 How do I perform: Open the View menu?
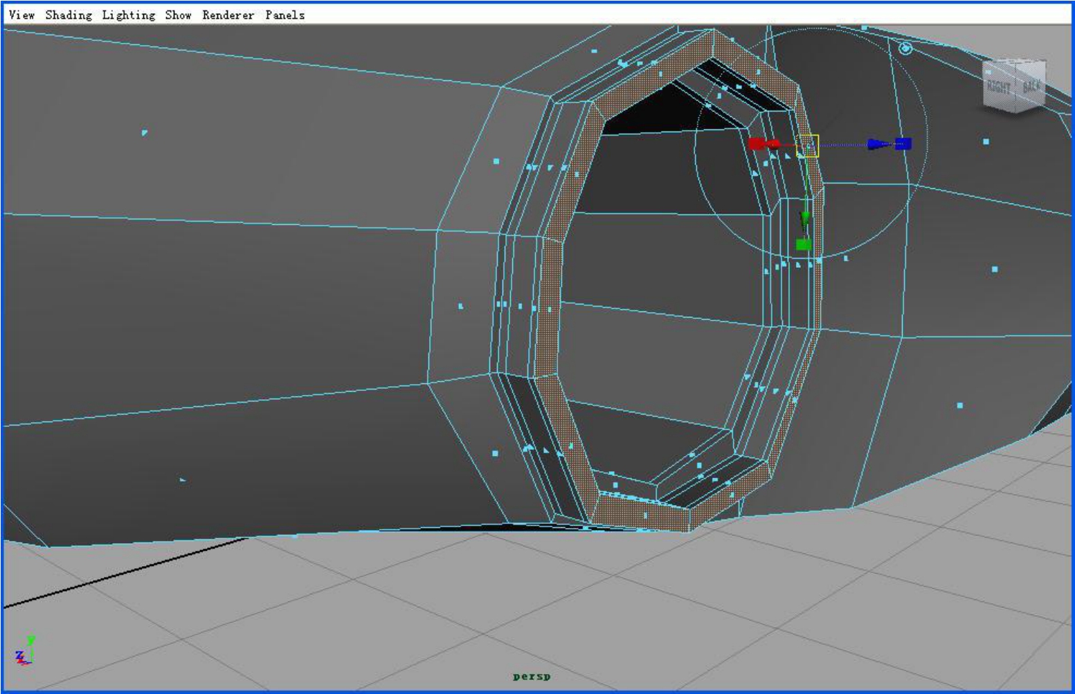click(21, 15)
